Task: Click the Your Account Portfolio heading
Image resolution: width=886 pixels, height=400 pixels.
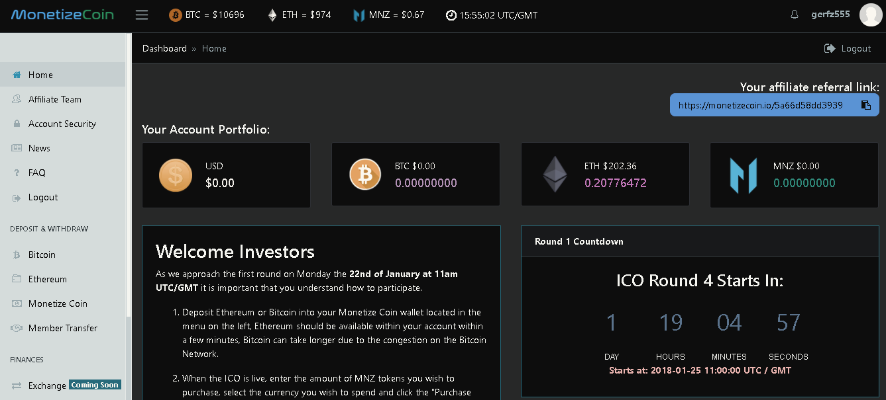Action: 206,130
